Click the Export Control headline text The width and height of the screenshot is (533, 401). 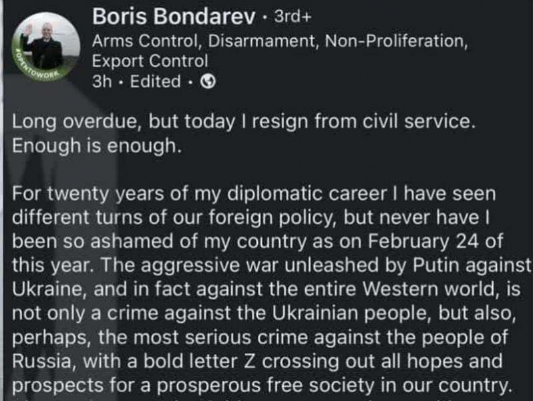pyautogui.click(x=150, y=61)
